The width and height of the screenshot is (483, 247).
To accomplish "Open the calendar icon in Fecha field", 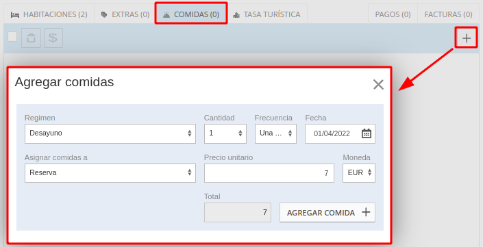I will click(367, 133).
